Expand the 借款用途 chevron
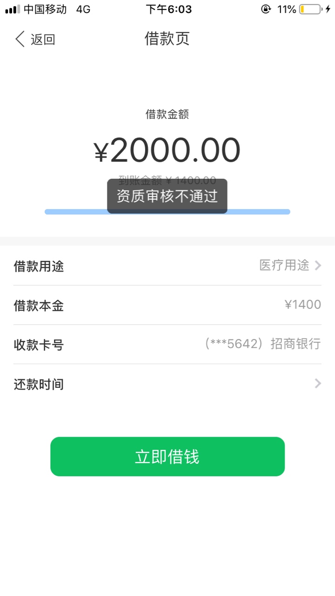Image resolution: width=335 pixels, height=596 pixels. coord(318,265)
